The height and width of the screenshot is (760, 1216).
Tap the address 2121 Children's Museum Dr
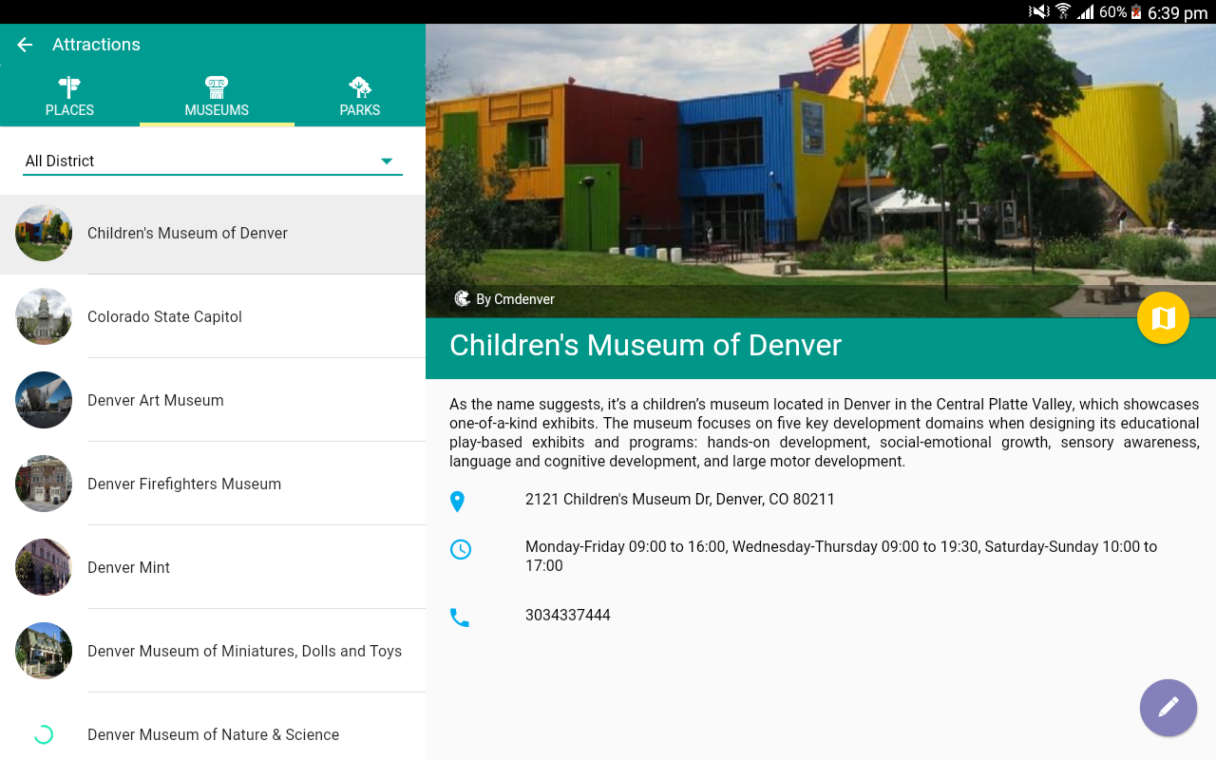[680, 500]
